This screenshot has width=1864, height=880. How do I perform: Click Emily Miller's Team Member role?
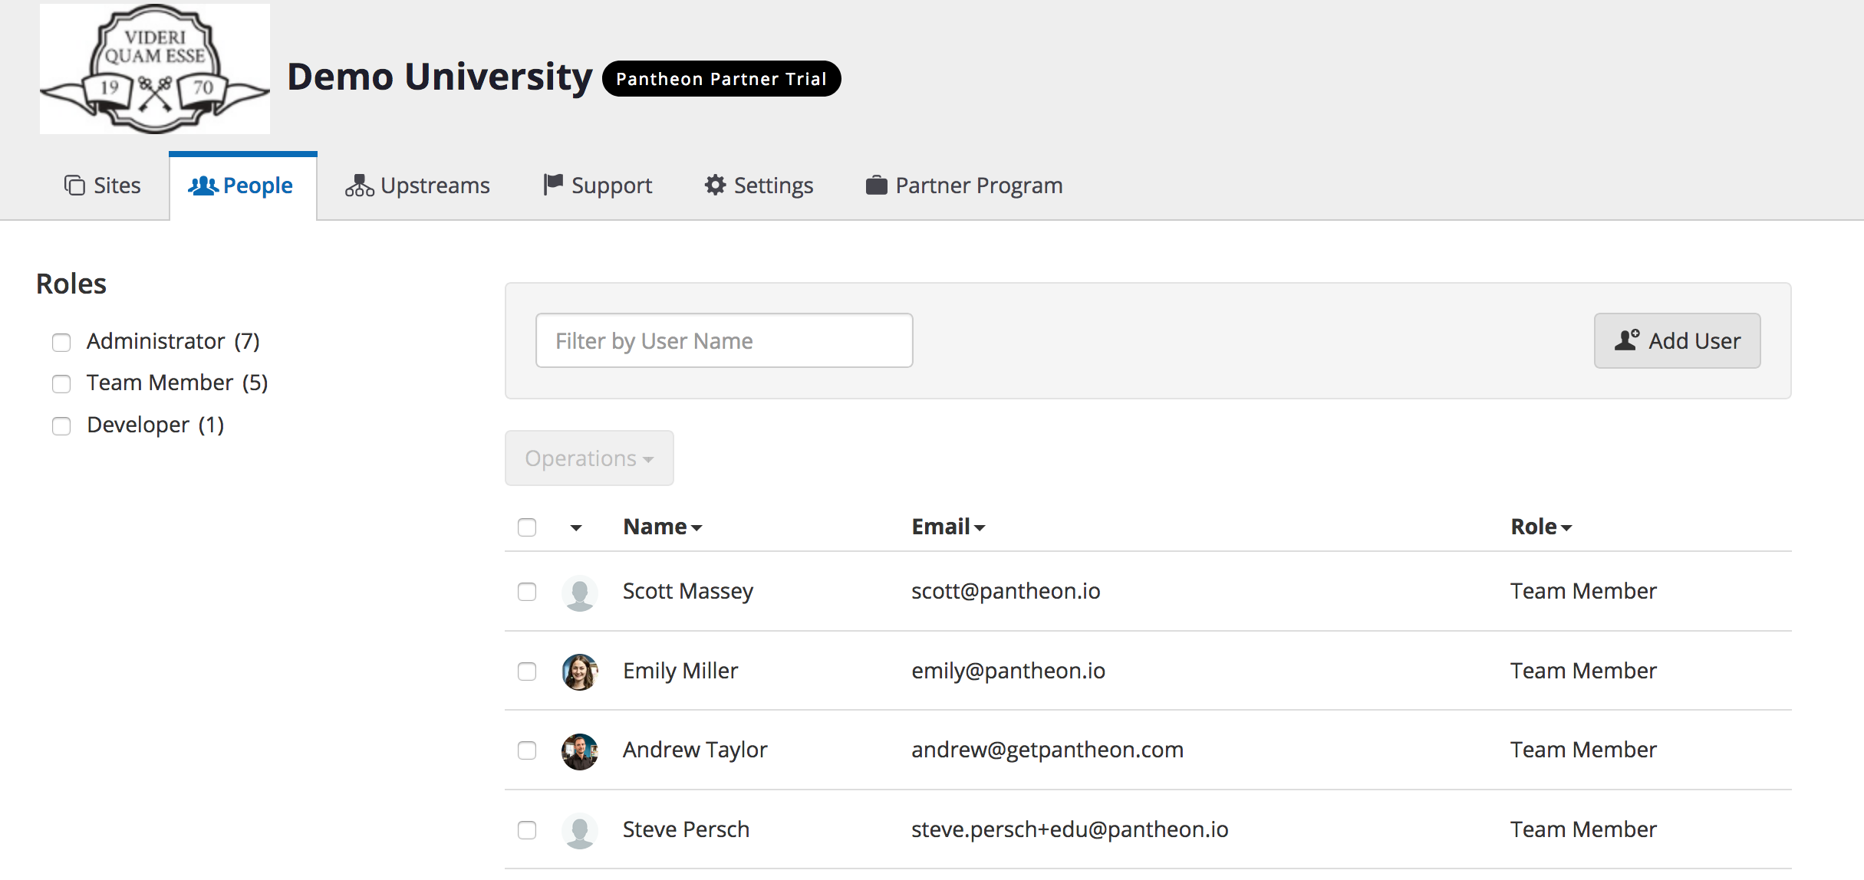[1583, 671]
